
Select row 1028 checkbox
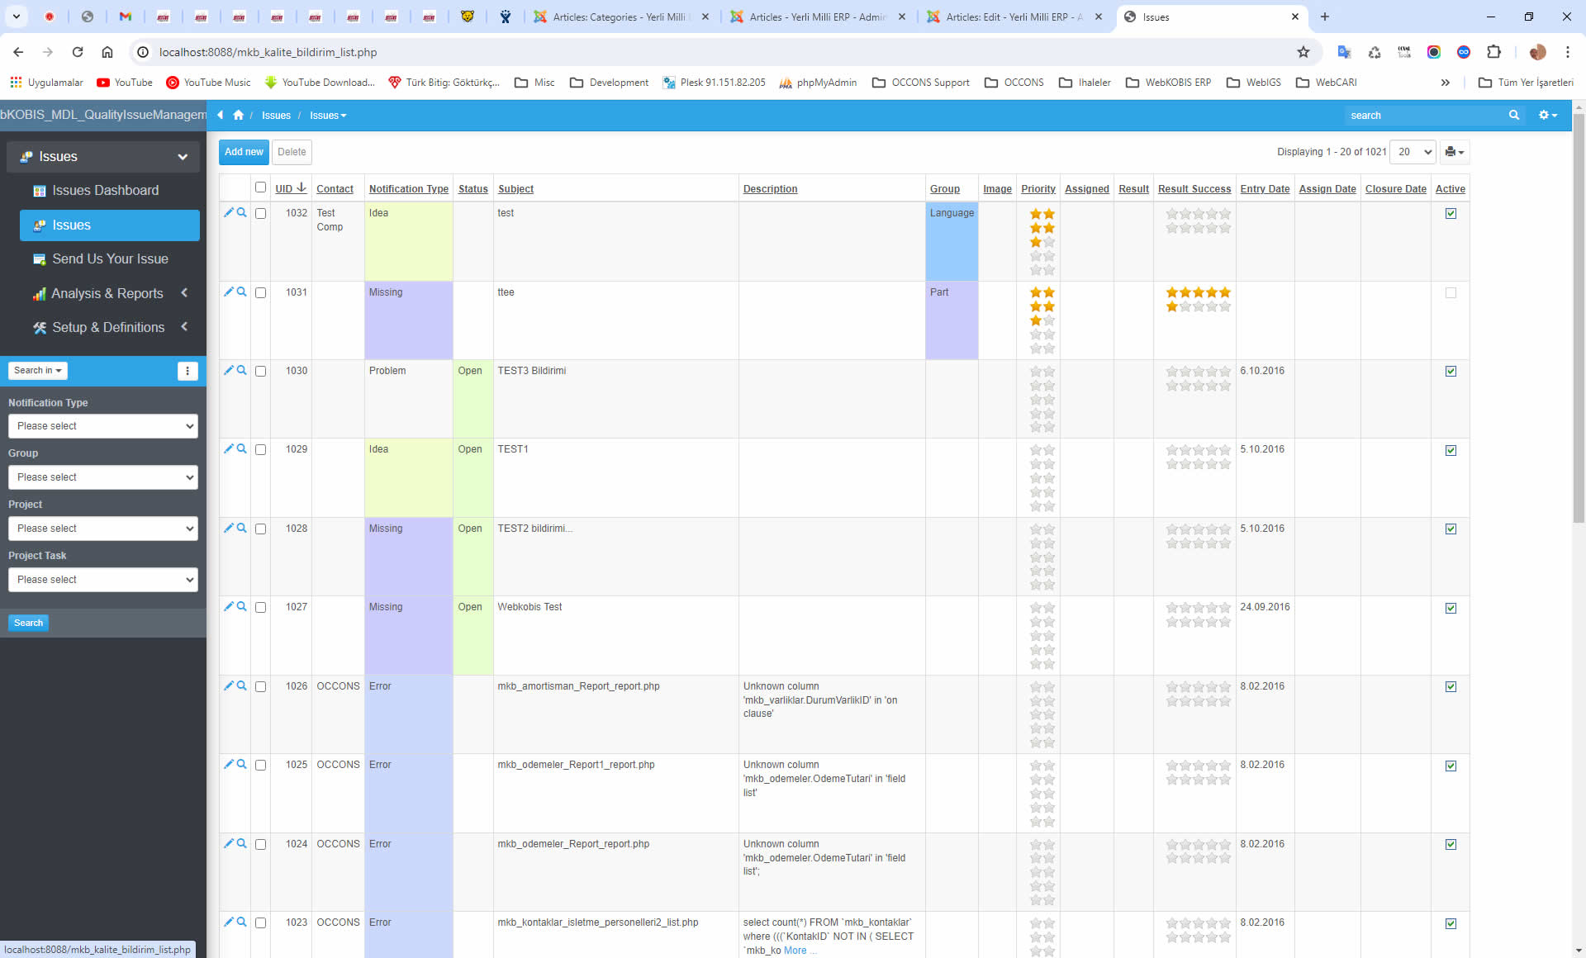pos(261,529)
